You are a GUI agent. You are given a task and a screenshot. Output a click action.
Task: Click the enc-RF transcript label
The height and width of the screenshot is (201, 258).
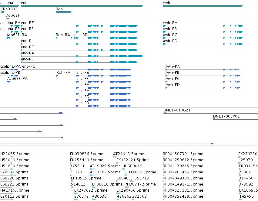tap(27, 29)
